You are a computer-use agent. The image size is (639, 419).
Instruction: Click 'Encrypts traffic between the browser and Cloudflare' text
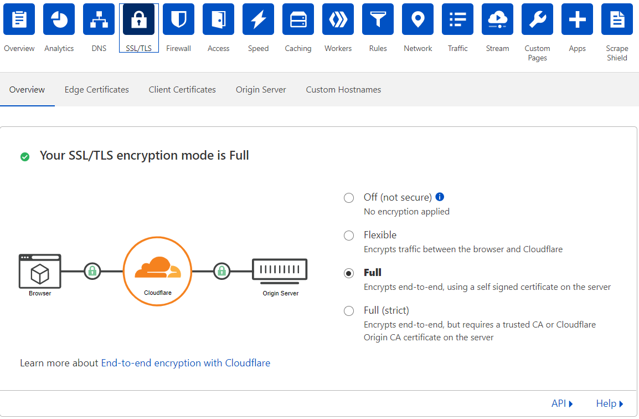tap(463, 249)
